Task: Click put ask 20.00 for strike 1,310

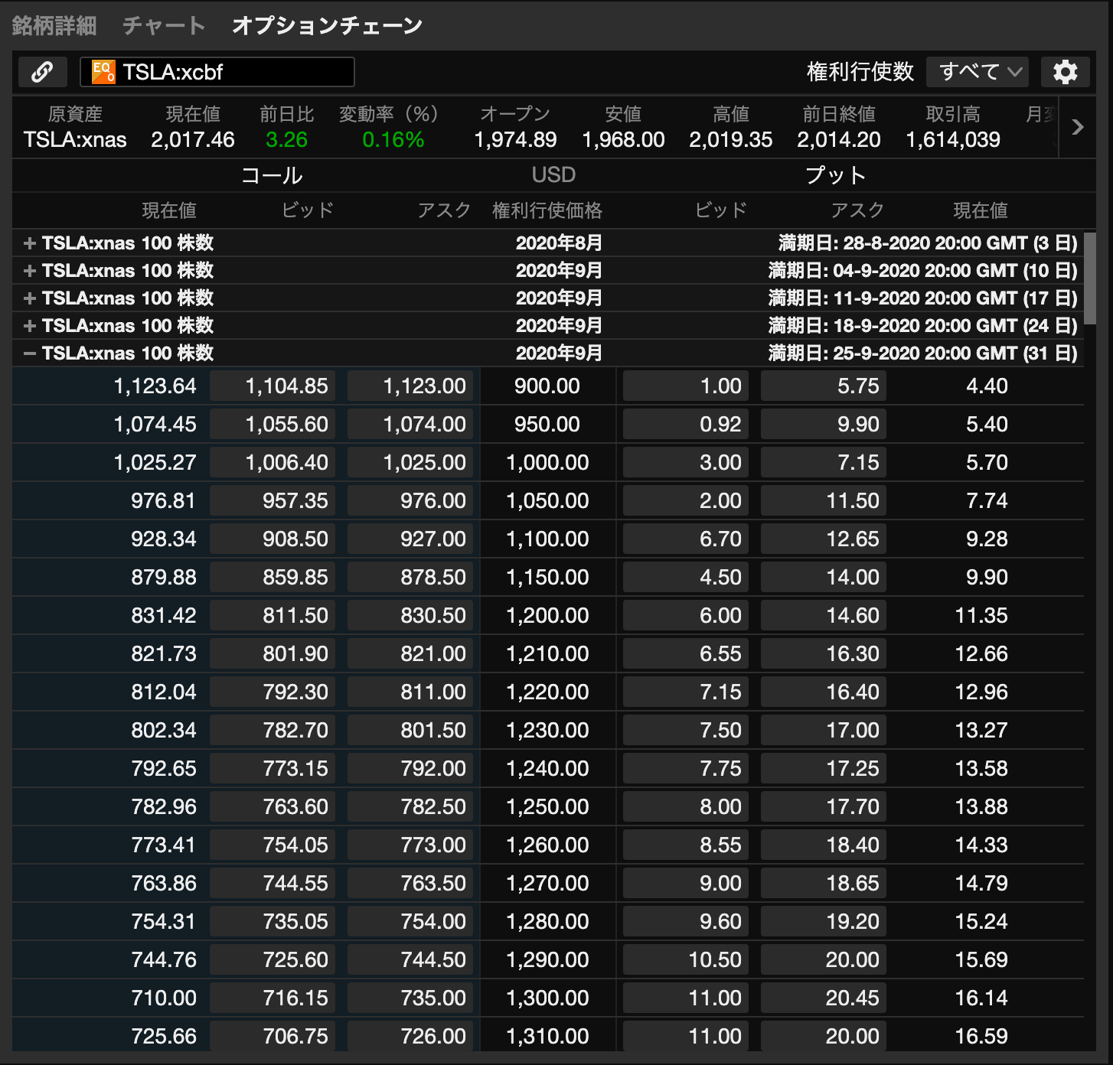Action: click(824, 1036)
